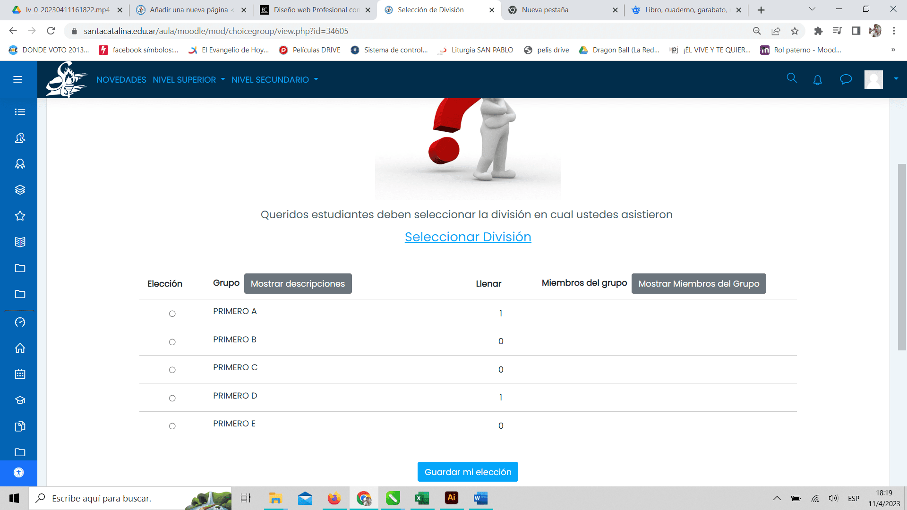
Task: Open the Windows Start button
Action: 14,498
